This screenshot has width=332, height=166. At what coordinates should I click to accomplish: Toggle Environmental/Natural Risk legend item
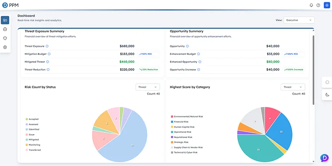[x=187, y=117]
